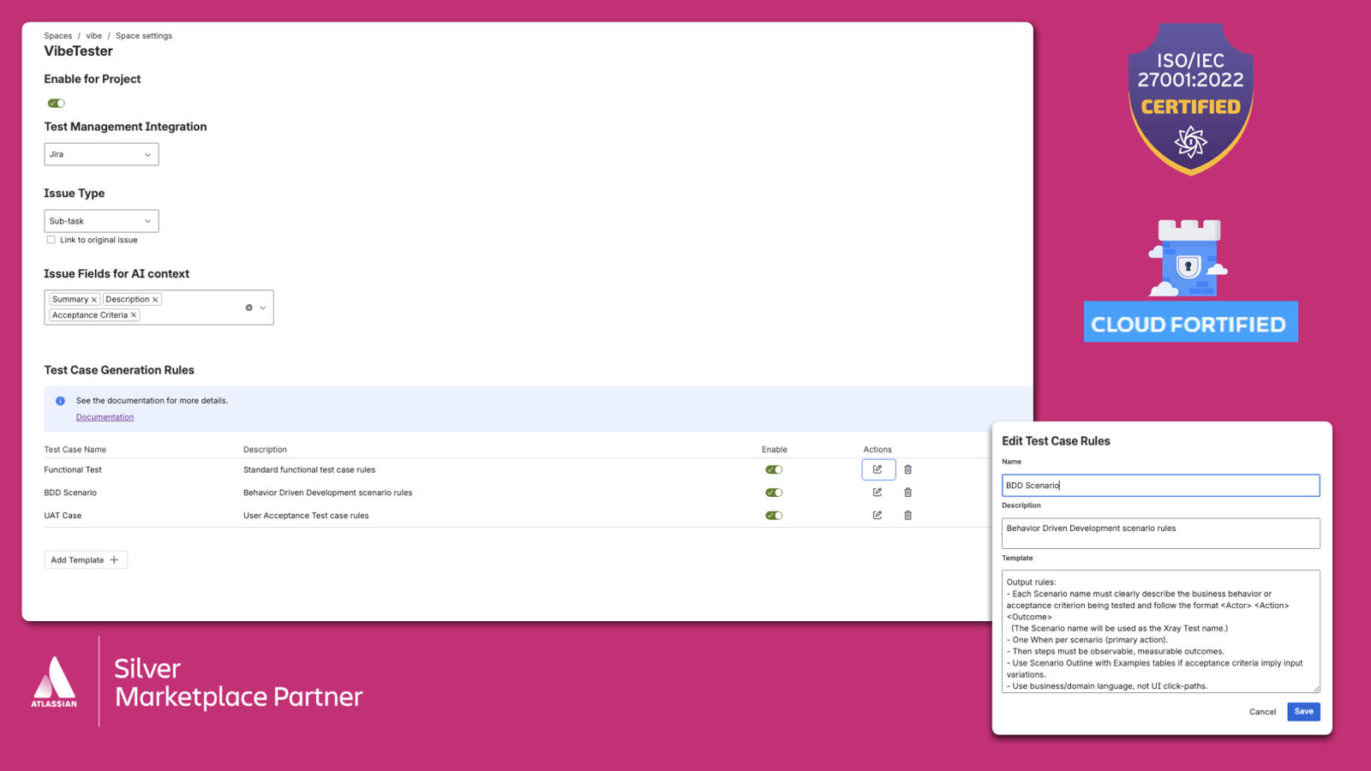Viewport: 1371px width, 771px height.
Task: Navigate to the vibe space breadcrumb
Action: tap(93, 35)
